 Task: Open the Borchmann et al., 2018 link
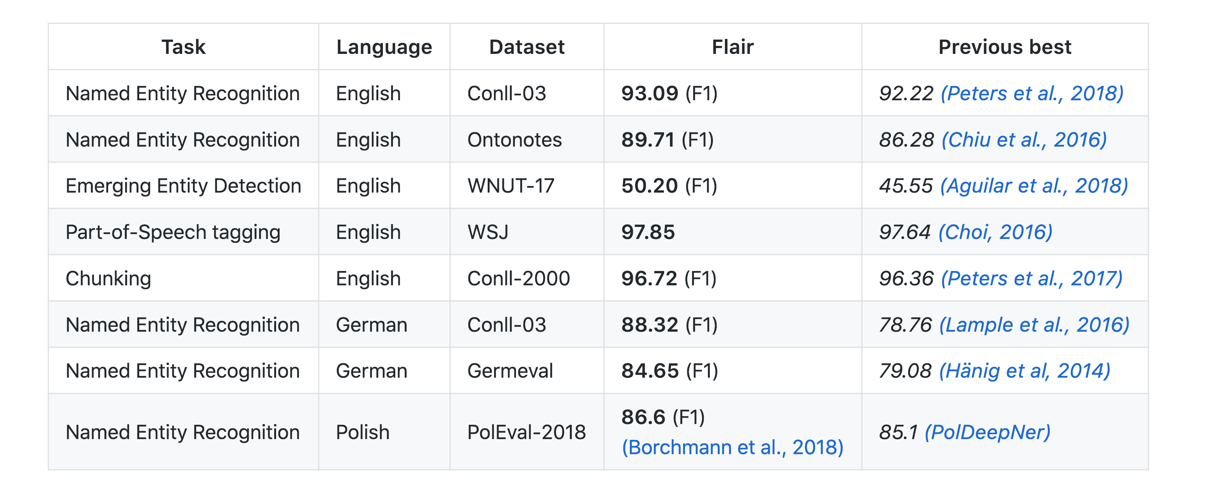coord(732,447)
